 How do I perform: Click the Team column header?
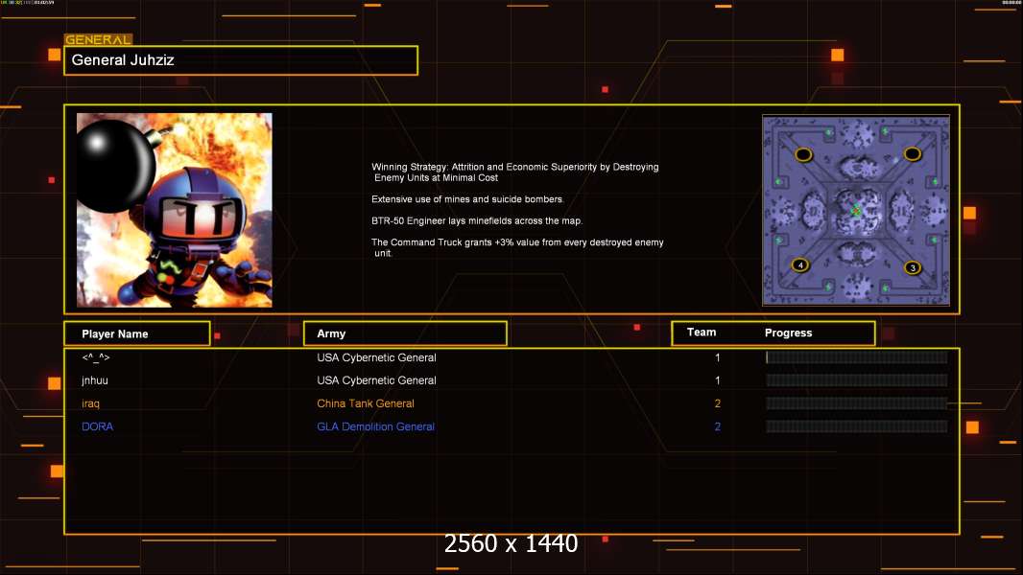point(702,333)
